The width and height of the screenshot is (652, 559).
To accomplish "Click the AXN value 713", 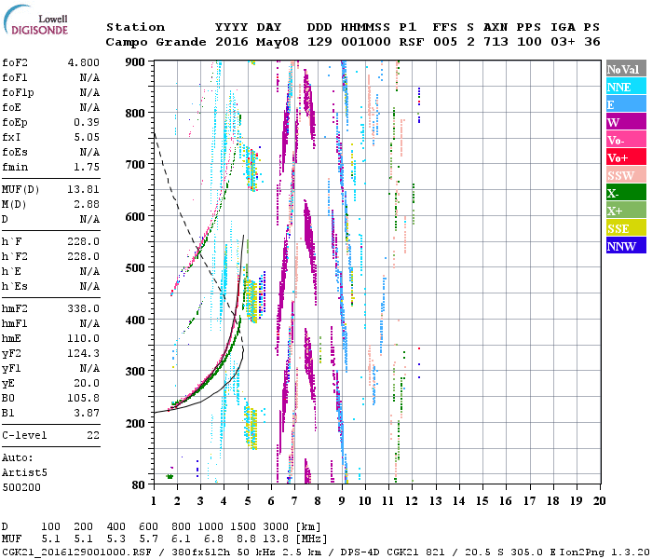I will (x=496, y=42).
